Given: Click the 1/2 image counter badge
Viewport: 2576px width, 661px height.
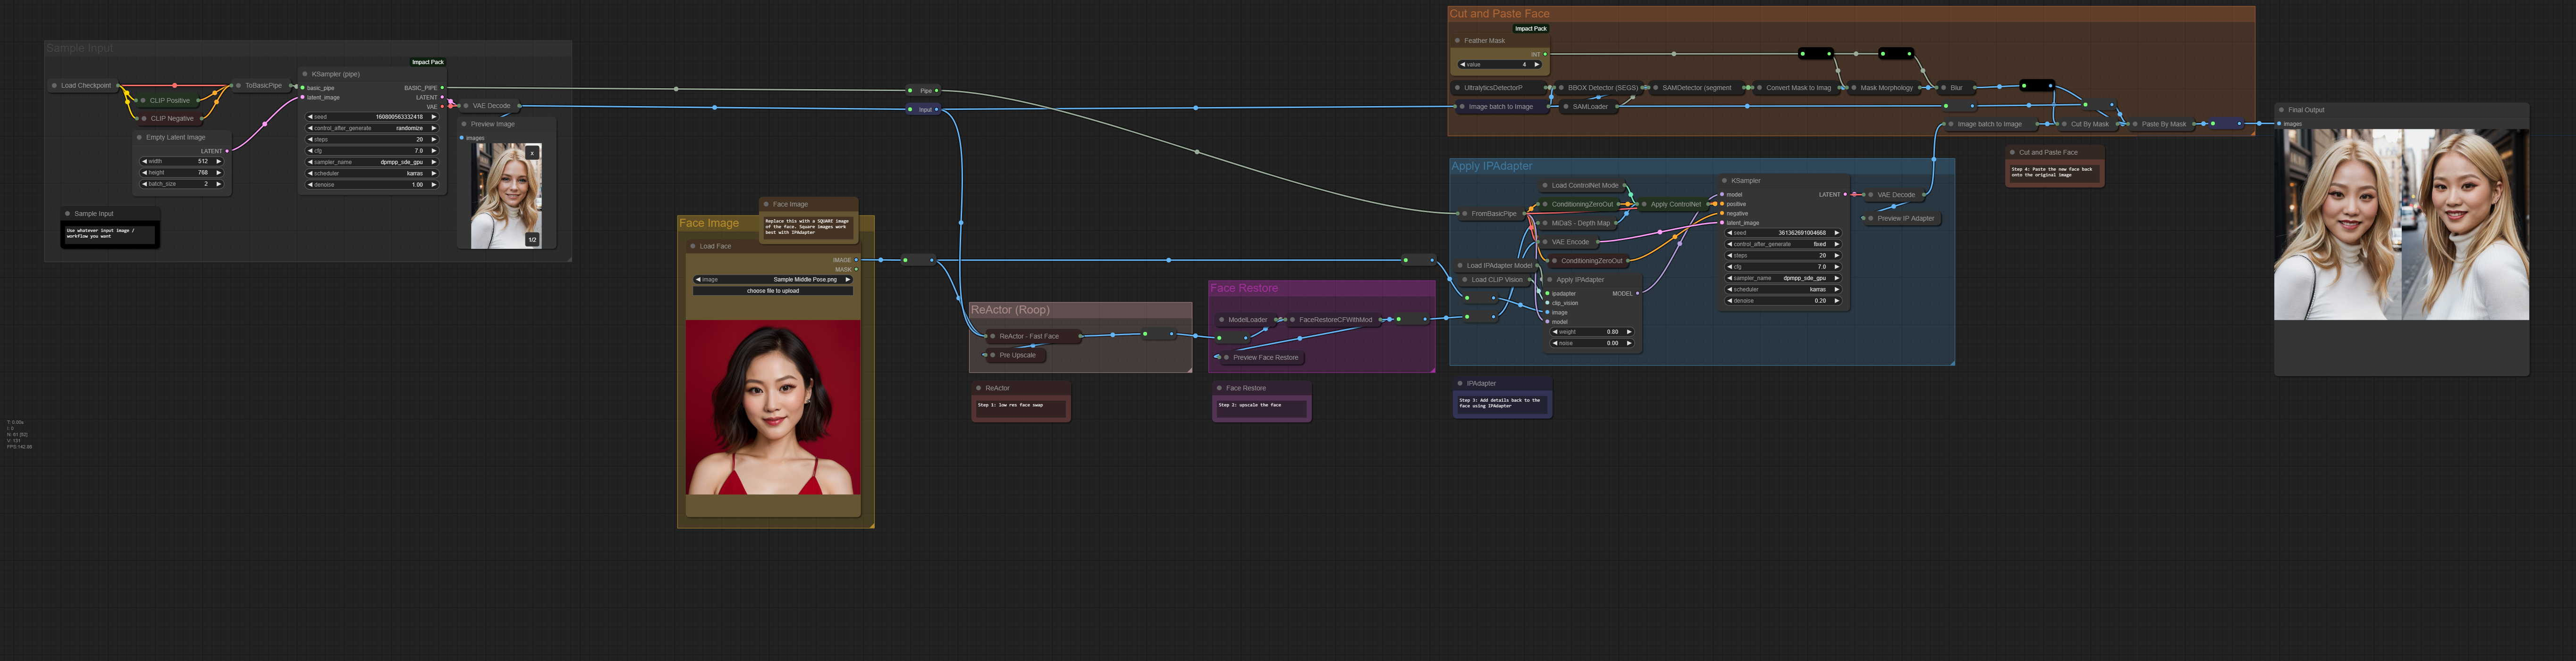Looking at the screenshot, I should tap(532, 240).
